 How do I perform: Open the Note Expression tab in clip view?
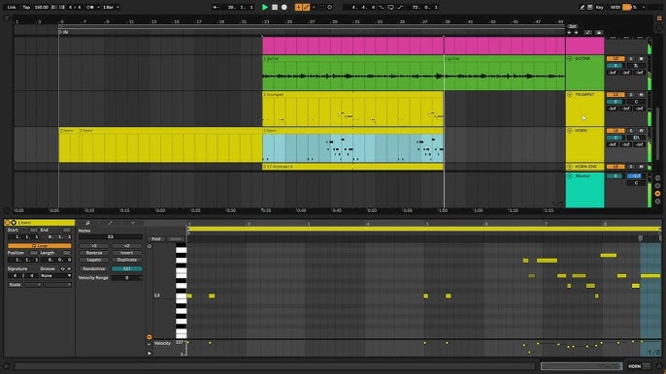tap(133, 223)
